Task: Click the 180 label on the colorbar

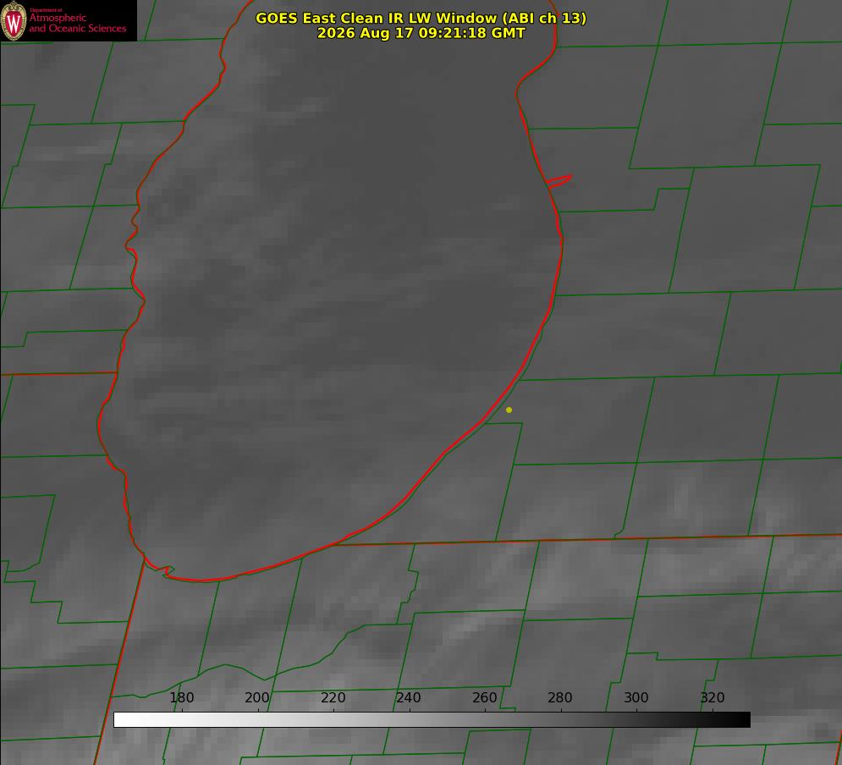Action: [x=181, y=697]
